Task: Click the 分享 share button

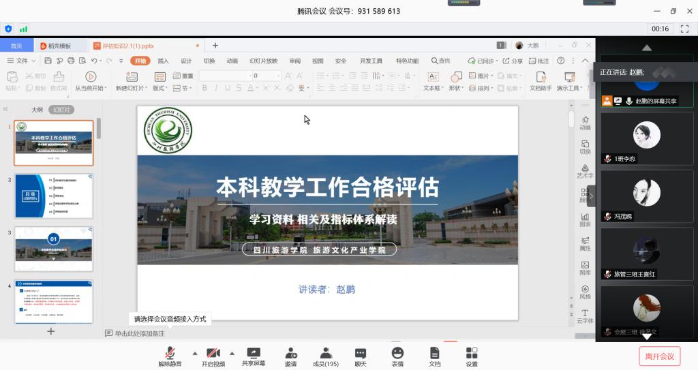Action: click(513, 61)
